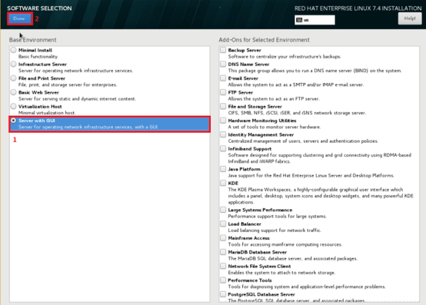Click 'Enables the system to attach to network storage.'
The width and height of the screenshot is (426, 305).
tap(282, 272)
